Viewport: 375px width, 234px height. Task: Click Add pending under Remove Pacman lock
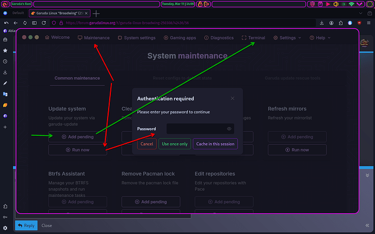pos(151,202)
